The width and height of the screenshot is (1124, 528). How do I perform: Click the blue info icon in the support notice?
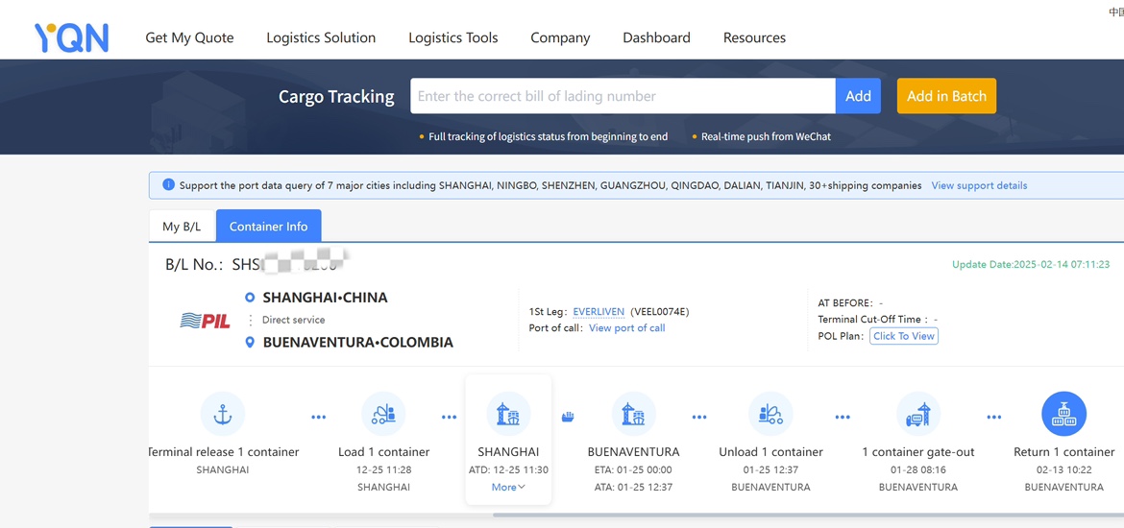pyautogui.click(x=168, y=185)
